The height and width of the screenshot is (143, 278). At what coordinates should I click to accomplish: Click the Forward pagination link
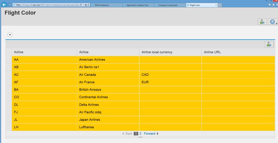(x=151, y=134)
